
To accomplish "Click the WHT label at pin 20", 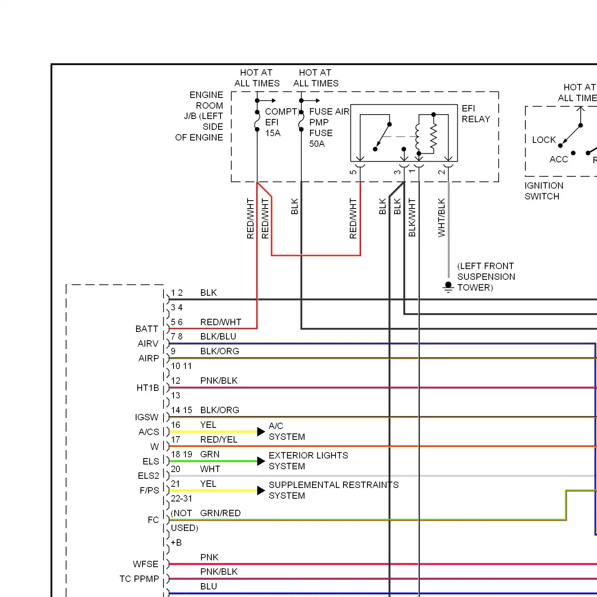I will [x=210, y=469].
